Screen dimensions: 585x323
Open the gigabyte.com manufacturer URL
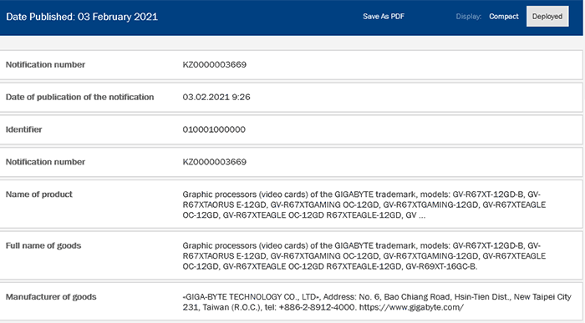pos(411,307)
